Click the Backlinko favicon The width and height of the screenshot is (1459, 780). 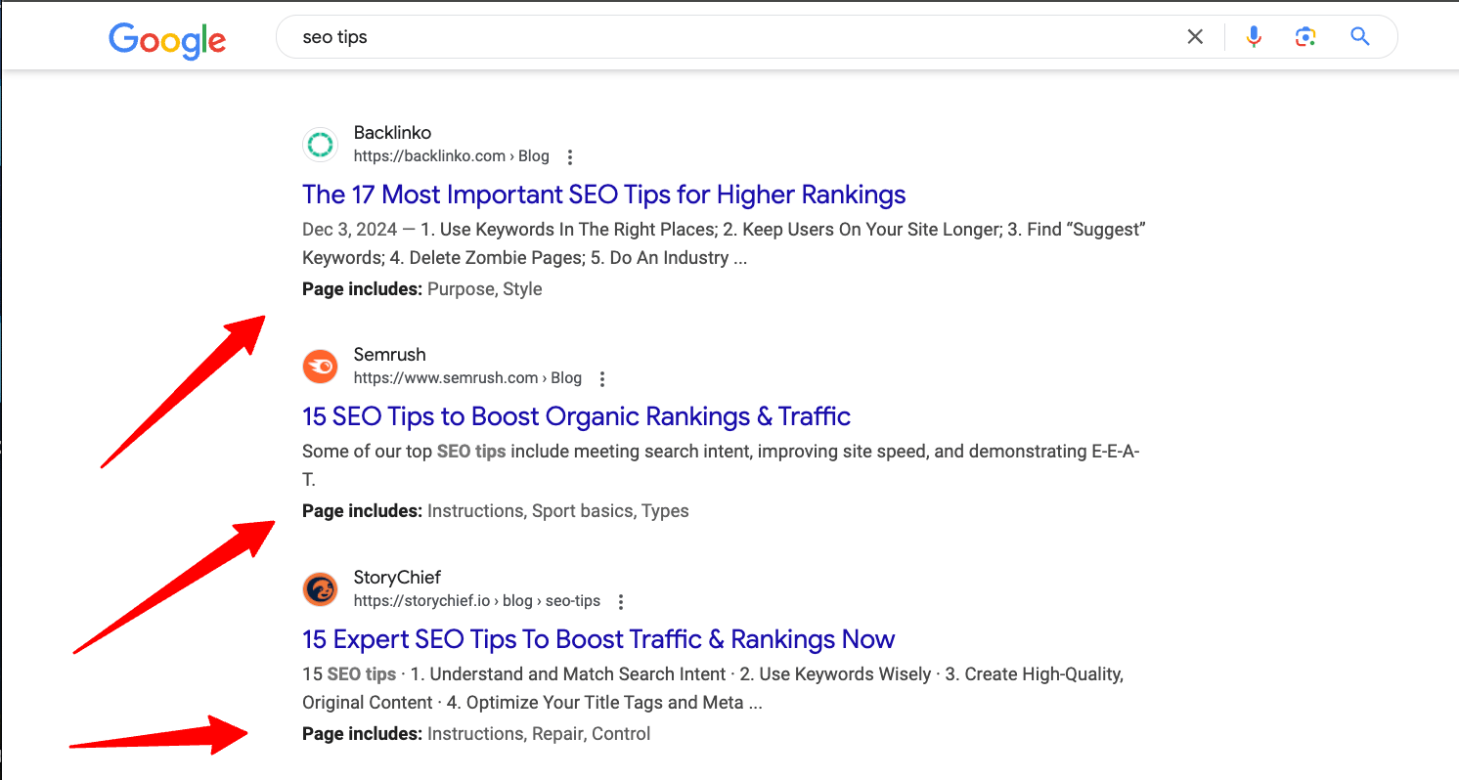(319, 145)
